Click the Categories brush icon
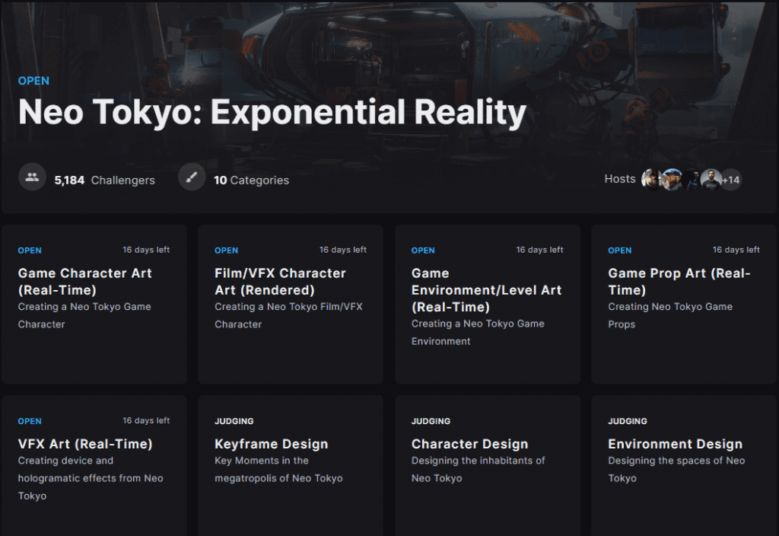Screen dimensions: 779x536 192,177
